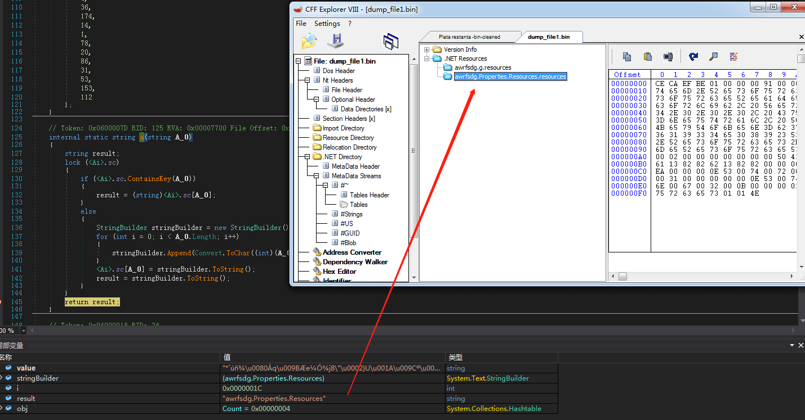
Task: Click the save (floppy disk) toolbar icon
Action: point(336,40)
